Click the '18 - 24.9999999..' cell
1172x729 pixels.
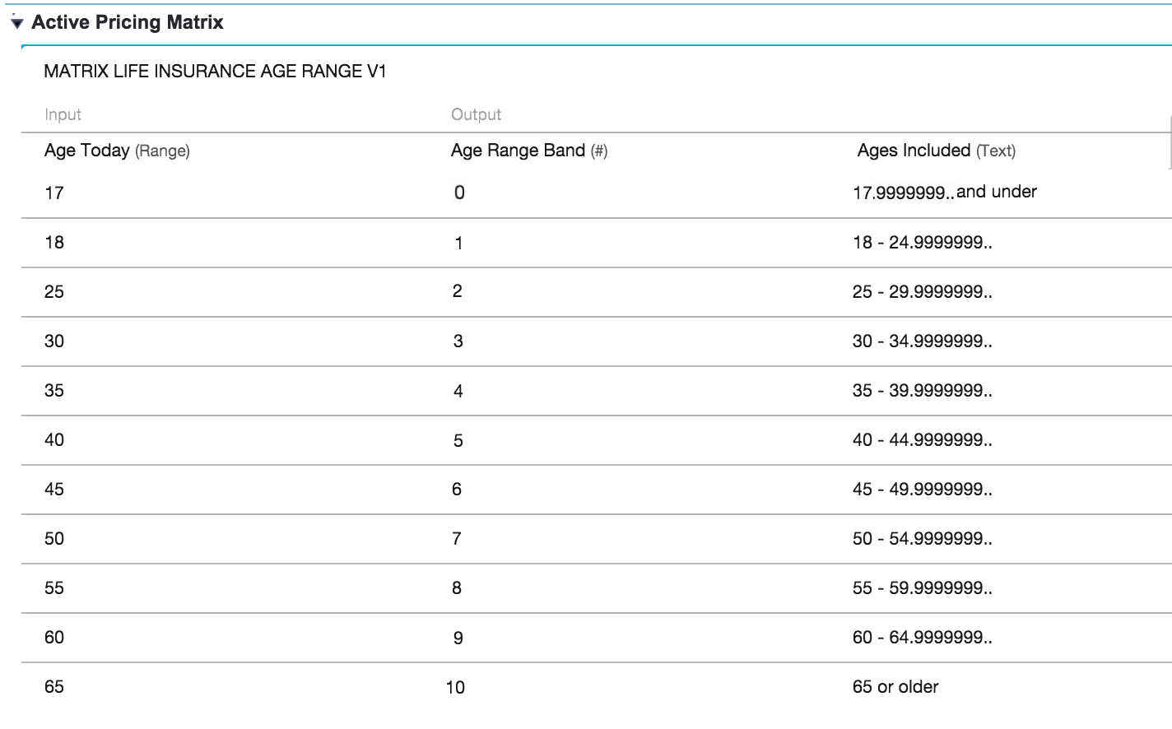(x=923, y=243)
